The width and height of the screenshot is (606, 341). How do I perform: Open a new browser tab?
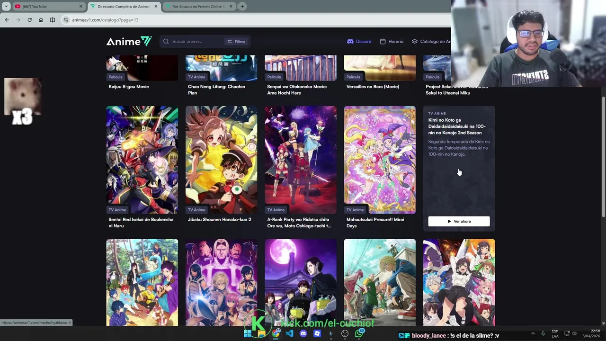click(x=242, y=6)
